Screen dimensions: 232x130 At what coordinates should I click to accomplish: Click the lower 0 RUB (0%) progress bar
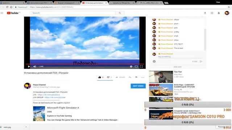(x=188, y=122)
